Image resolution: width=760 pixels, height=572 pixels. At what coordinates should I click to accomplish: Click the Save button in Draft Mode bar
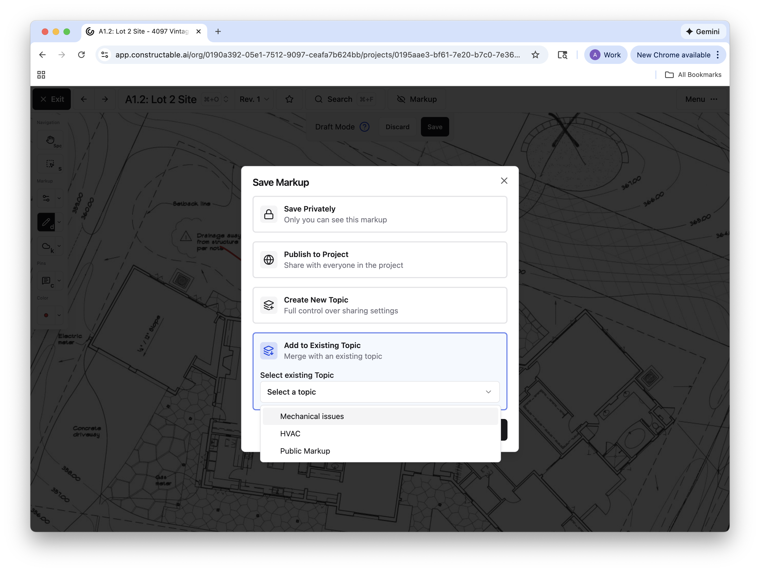[435, 127]
